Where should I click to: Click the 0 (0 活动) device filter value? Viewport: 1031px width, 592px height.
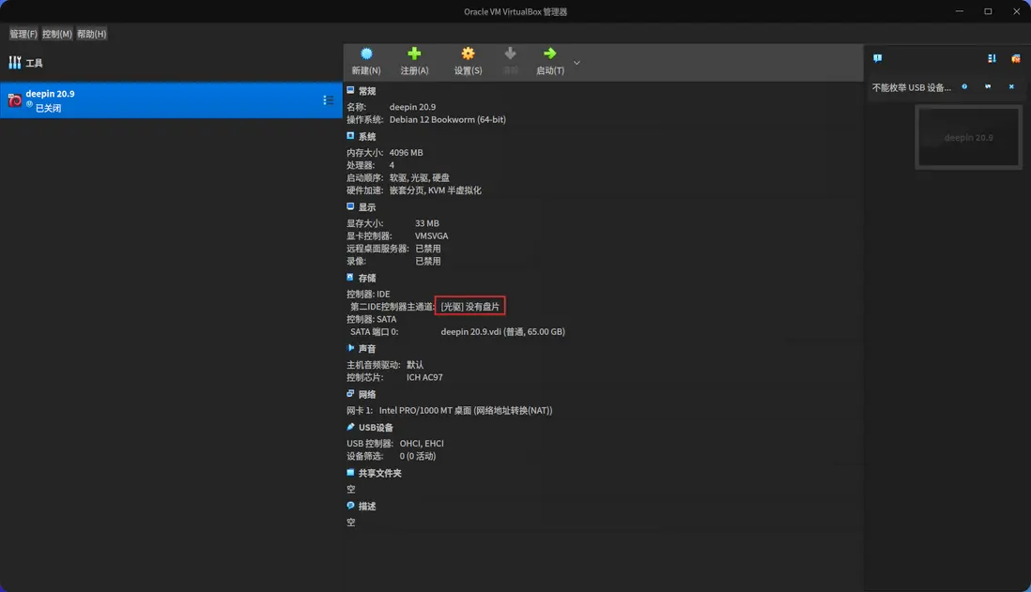coord(418,456)
